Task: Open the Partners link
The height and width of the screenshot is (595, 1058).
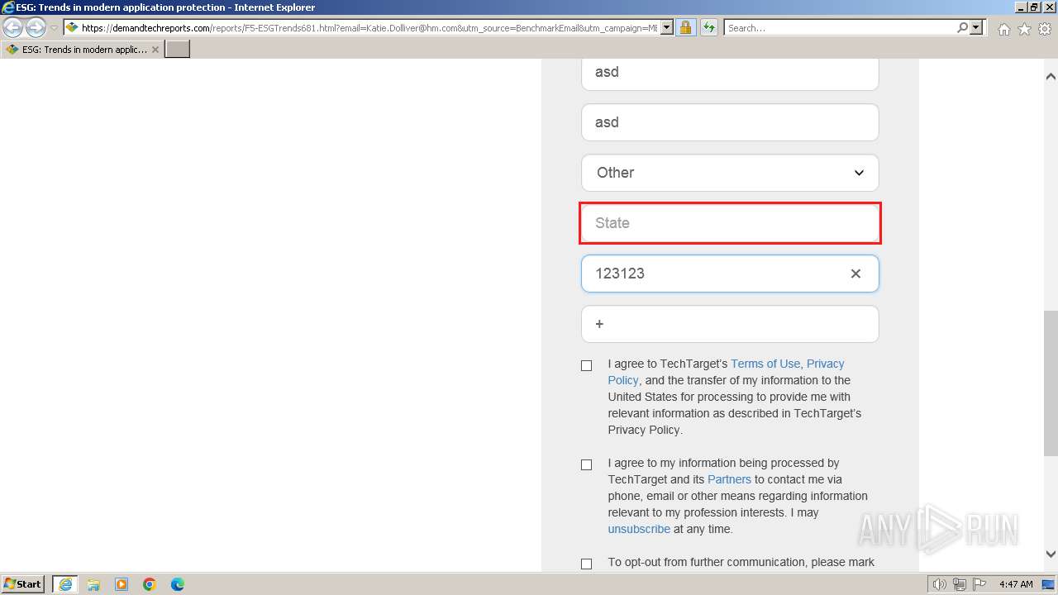Action: tap(729, 479)
